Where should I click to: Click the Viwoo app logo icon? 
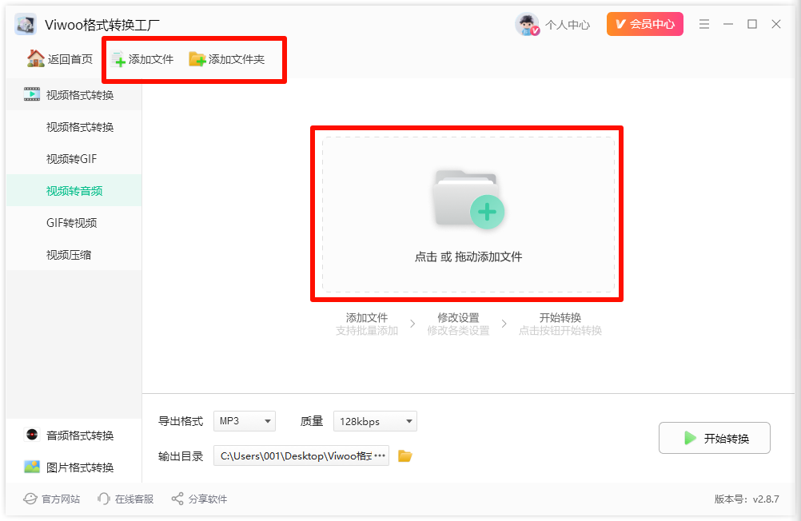coord(25,24)
